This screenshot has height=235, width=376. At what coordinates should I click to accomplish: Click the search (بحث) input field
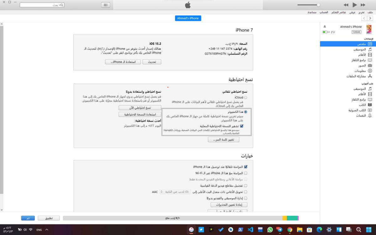tap(42, 5)
